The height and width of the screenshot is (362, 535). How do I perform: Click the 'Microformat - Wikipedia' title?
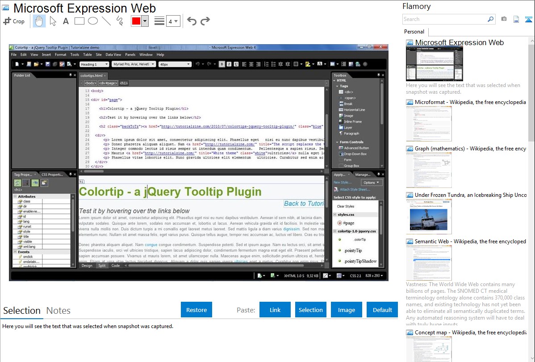point(470,102)
